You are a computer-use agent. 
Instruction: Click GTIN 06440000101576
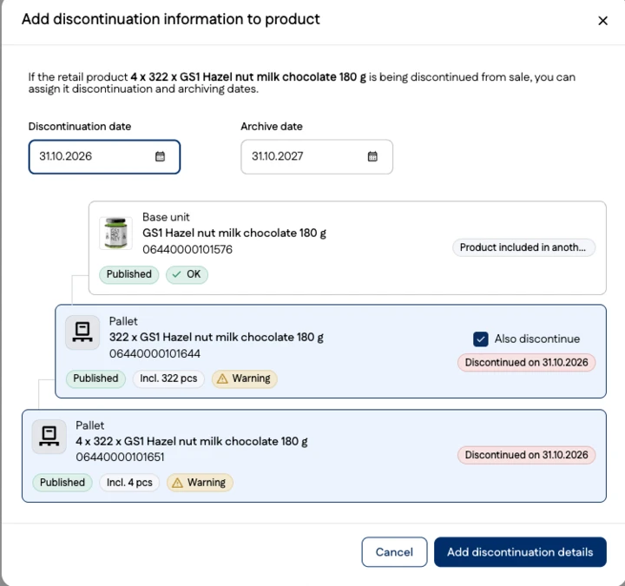click(x=187, y=249)
